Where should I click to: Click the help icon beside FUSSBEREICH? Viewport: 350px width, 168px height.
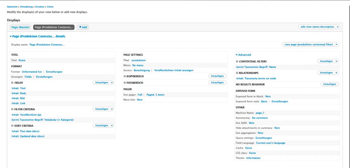(x=124, y=83)
